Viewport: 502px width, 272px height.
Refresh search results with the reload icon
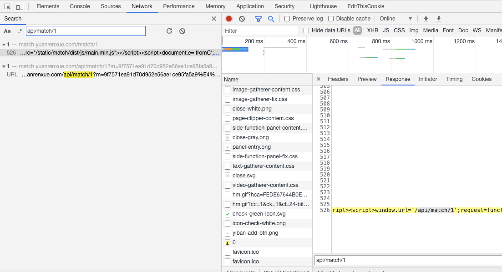click(x=169, y=31)
